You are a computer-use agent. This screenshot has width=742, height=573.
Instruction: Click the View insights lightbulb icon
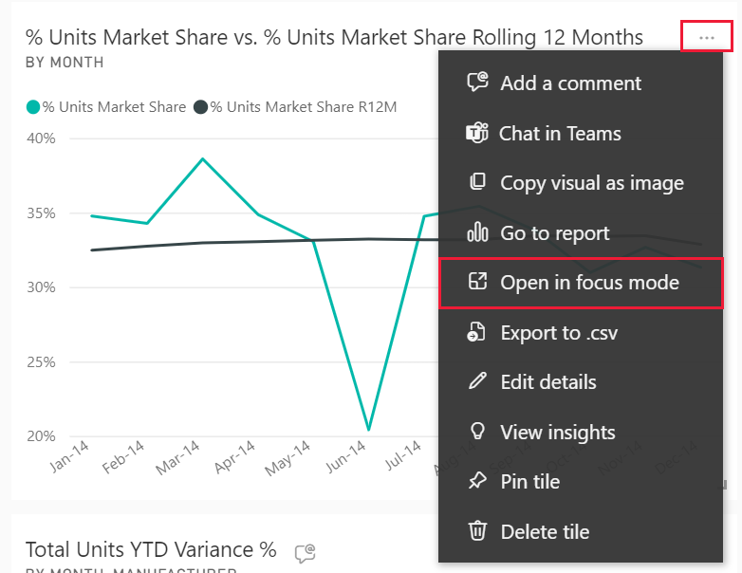[477, 433]
